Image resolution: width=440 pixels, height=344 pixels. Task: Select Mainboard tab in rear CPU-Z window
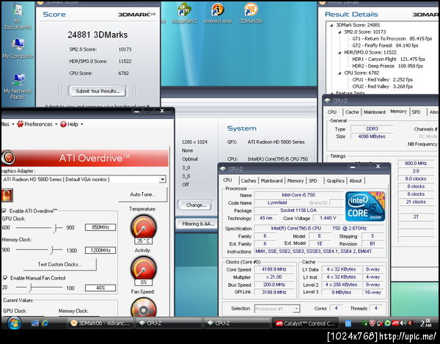pyautogui.click(x=374, y=112)
